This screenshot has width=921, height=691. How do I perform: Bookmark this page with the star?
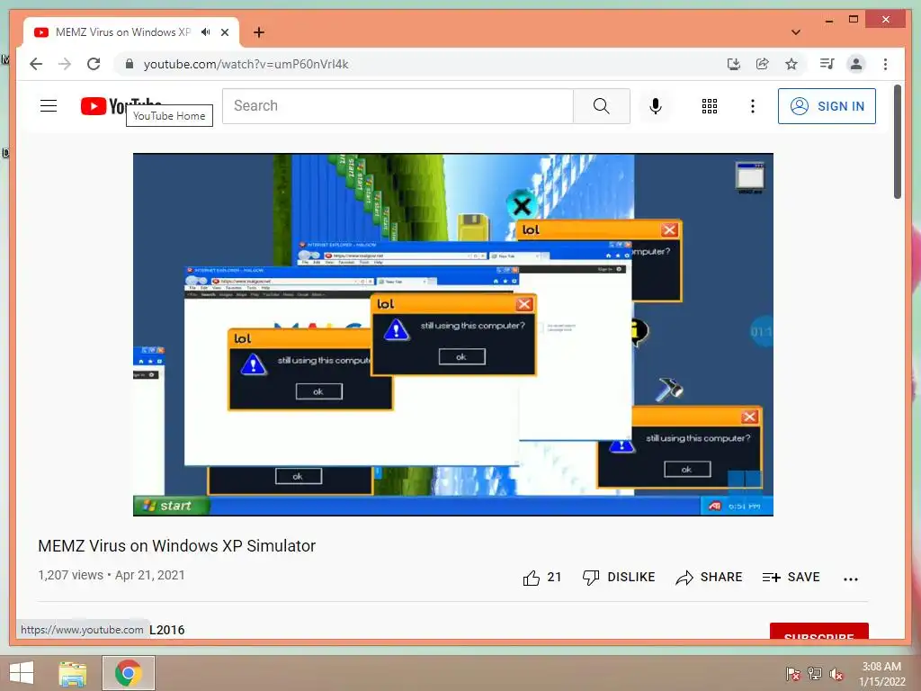point(791,64)
